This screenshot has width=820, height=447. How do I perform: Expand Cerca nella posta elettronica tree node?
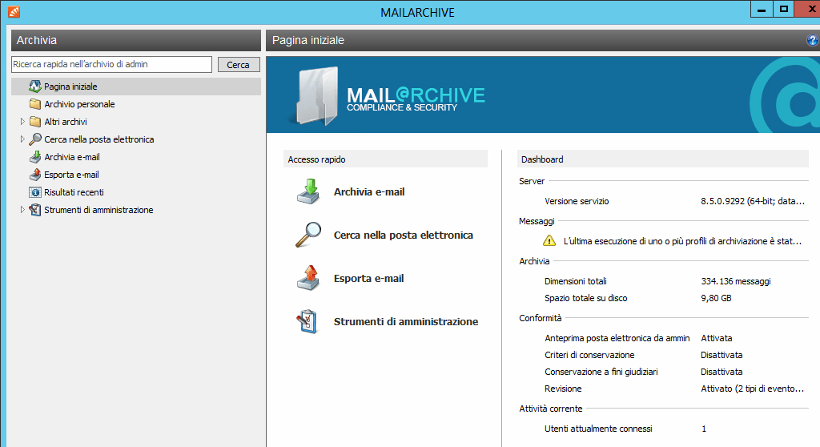(22, 139)
